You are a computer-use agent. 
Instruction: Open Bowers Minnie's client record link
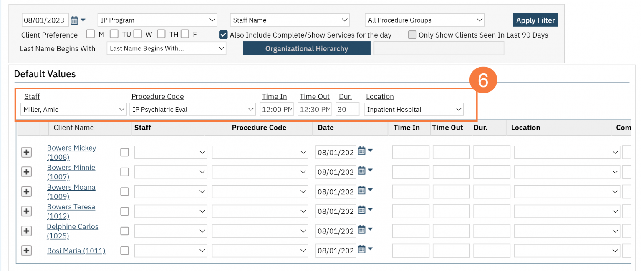click(x=71, y=167)
